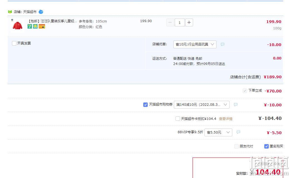
Task: Click the ¥-104.40 card deduction amount
Action: pyautogui.click(x=270, y=118)
